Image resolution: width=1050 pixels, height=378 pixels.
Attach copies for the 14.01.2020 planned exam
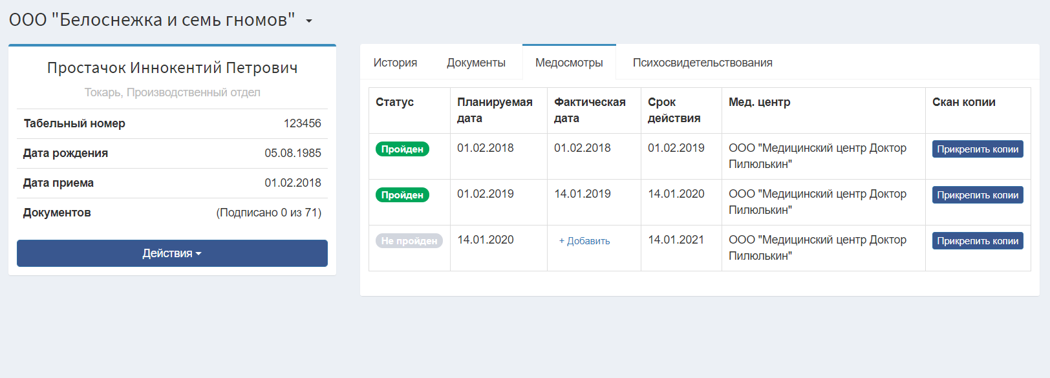pyautogui.click(x=978, y=241)
